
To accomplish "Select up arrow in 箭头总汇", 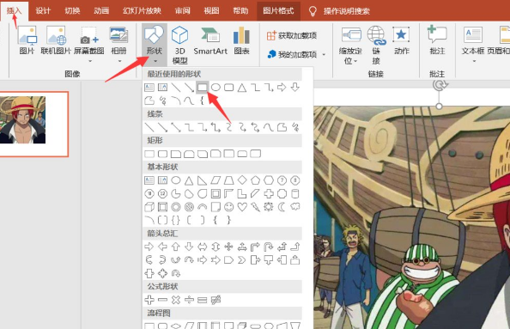I will click(x=176, y=247).
